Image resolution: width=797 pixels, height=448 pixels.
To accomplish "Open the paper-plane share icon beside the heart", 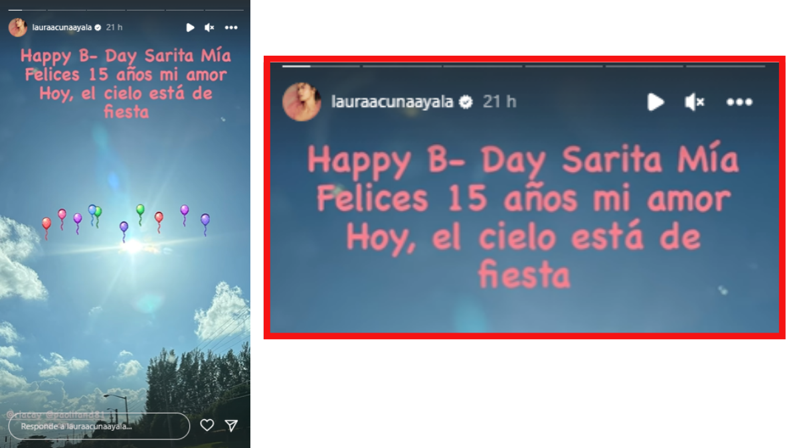I will point(230,425).
